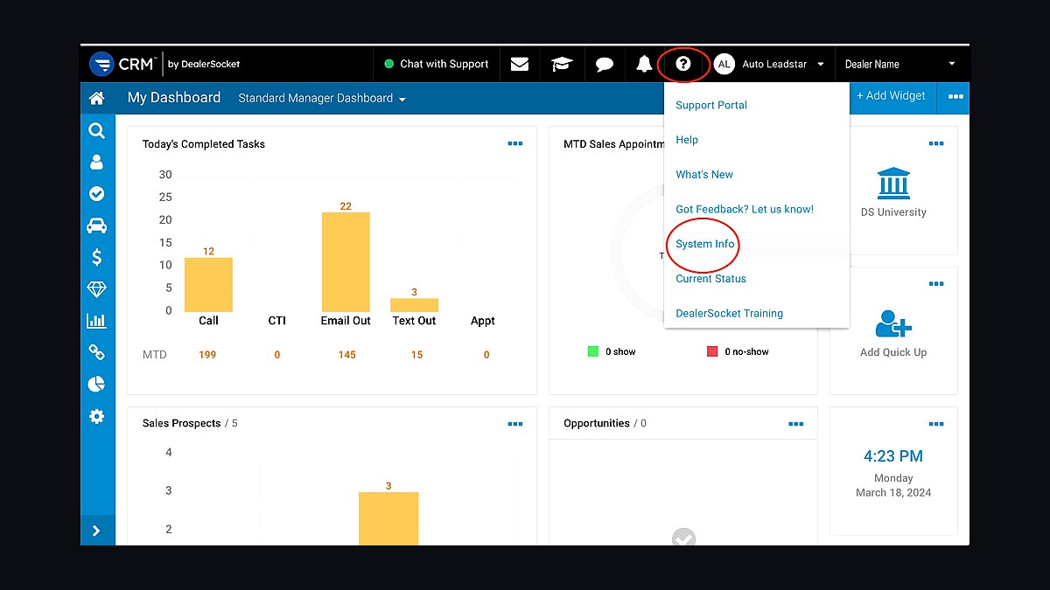Select Got Feedback? Let us know!
The height and width of the screenshot is (590, 1050).
coord(745,210)
